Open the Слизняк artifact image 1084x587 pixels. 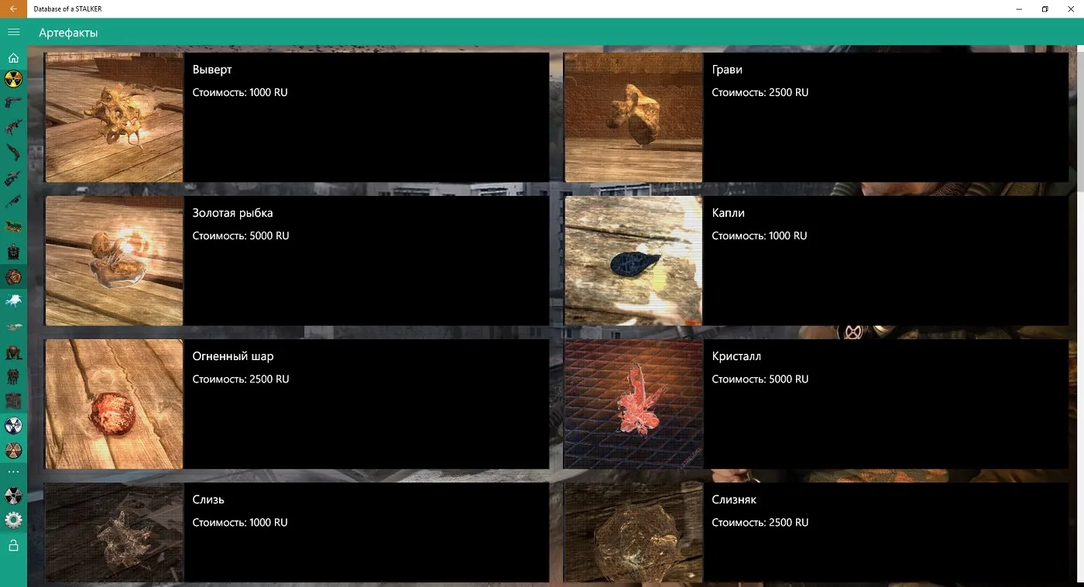(x=633, y=532)
